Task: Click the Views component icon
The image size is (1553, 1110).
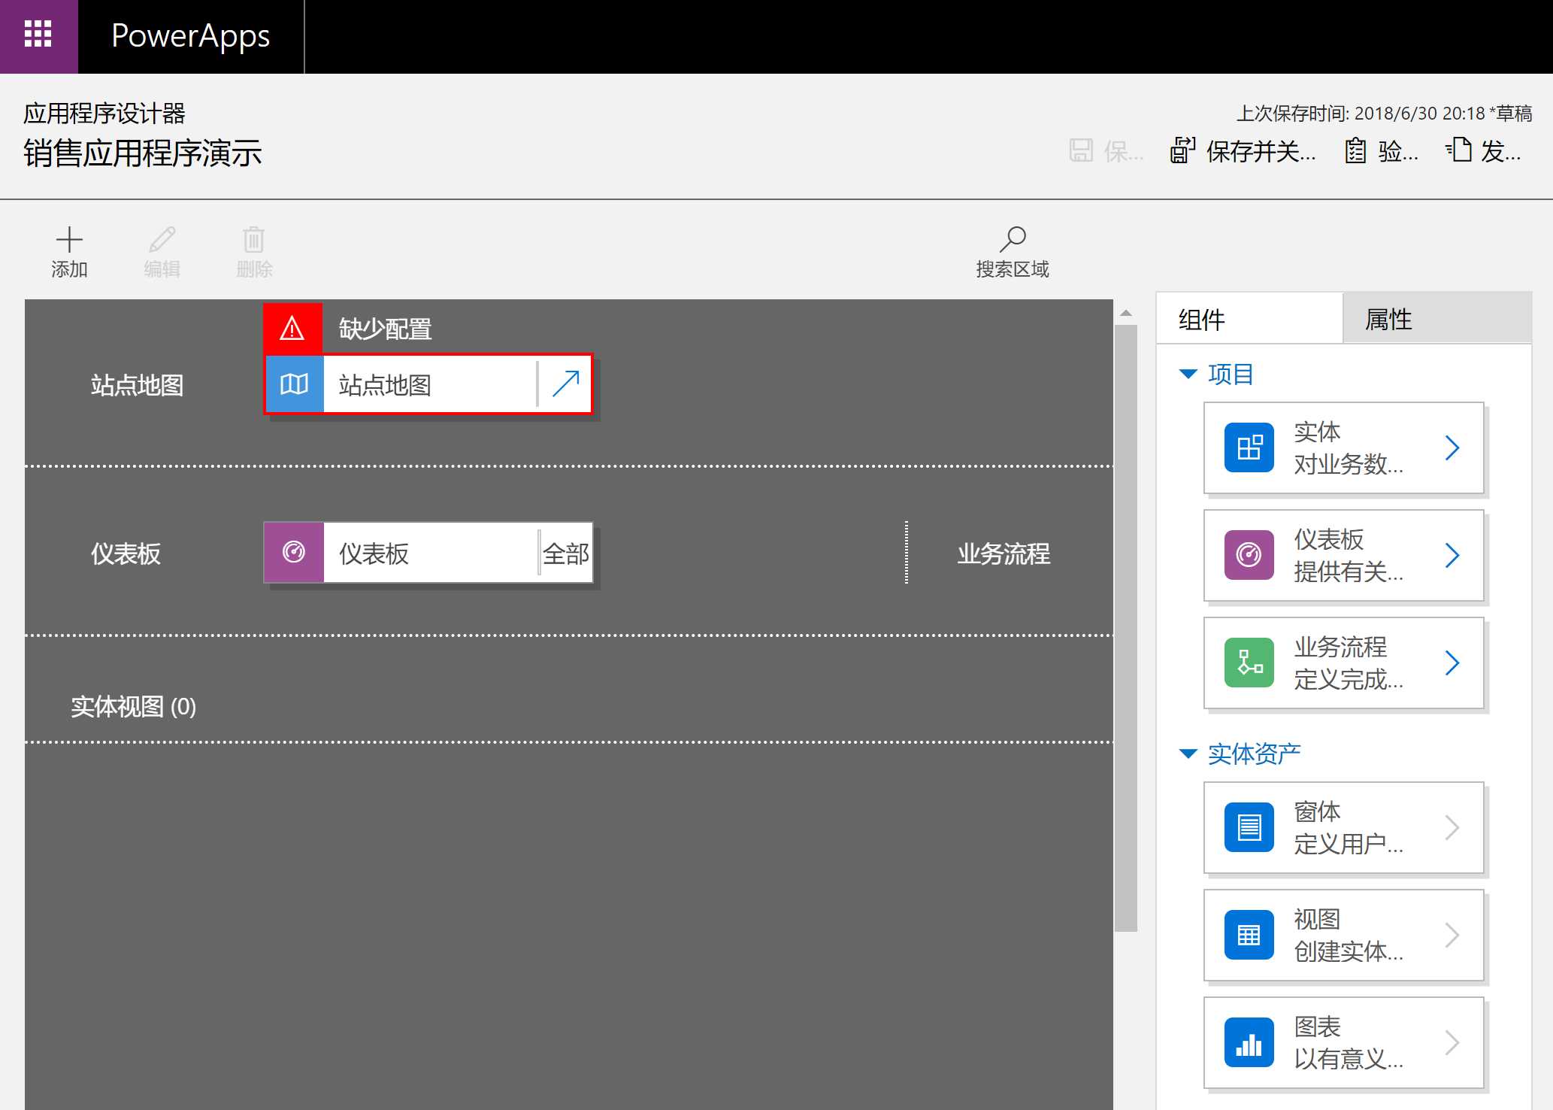Action: [1249, 936]
